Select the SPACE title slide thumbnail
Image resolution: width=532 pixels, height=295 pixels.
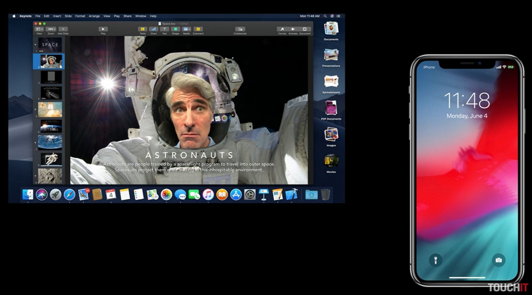pos(50,45)
